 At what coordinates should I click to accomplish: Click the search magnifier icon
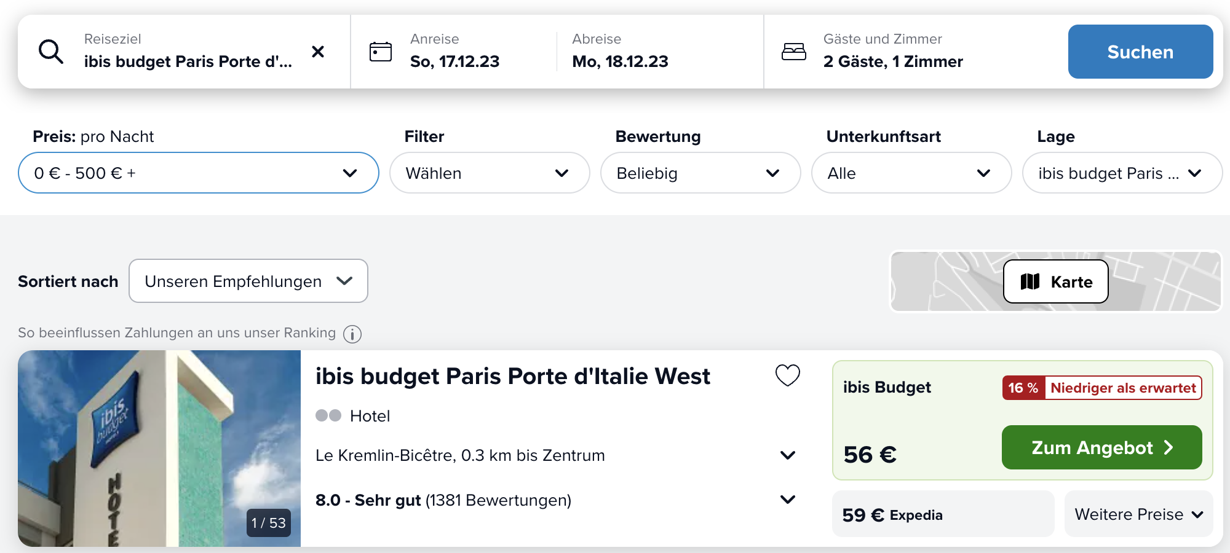pyautogui.click(x=51, y=52)
